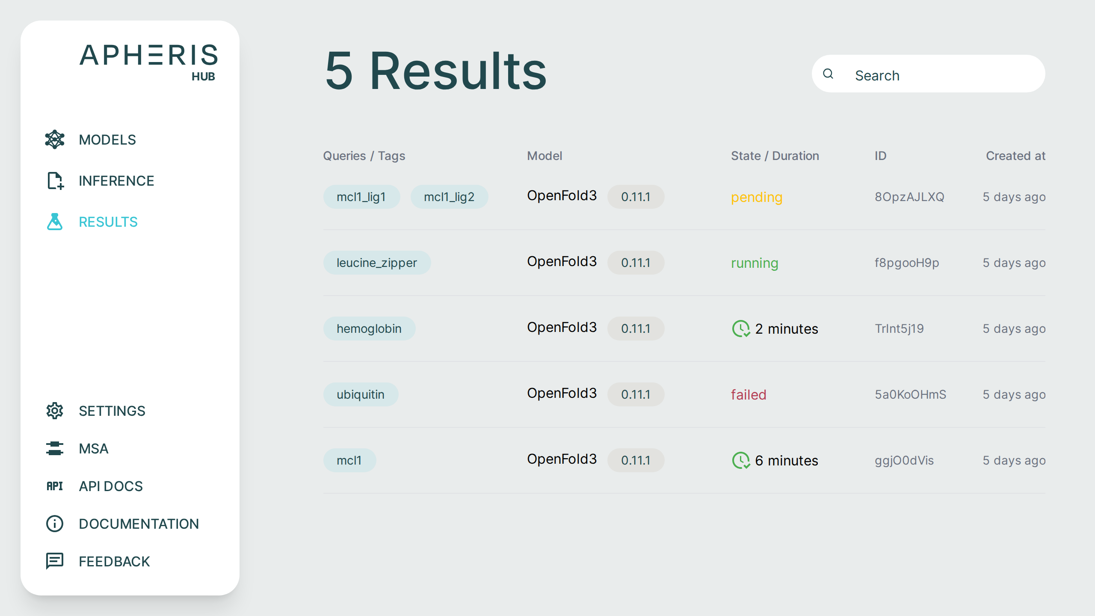This screenshot has width=1095, height=616.
Task: Click the pending state label
Action: click(x=757, y=197)
